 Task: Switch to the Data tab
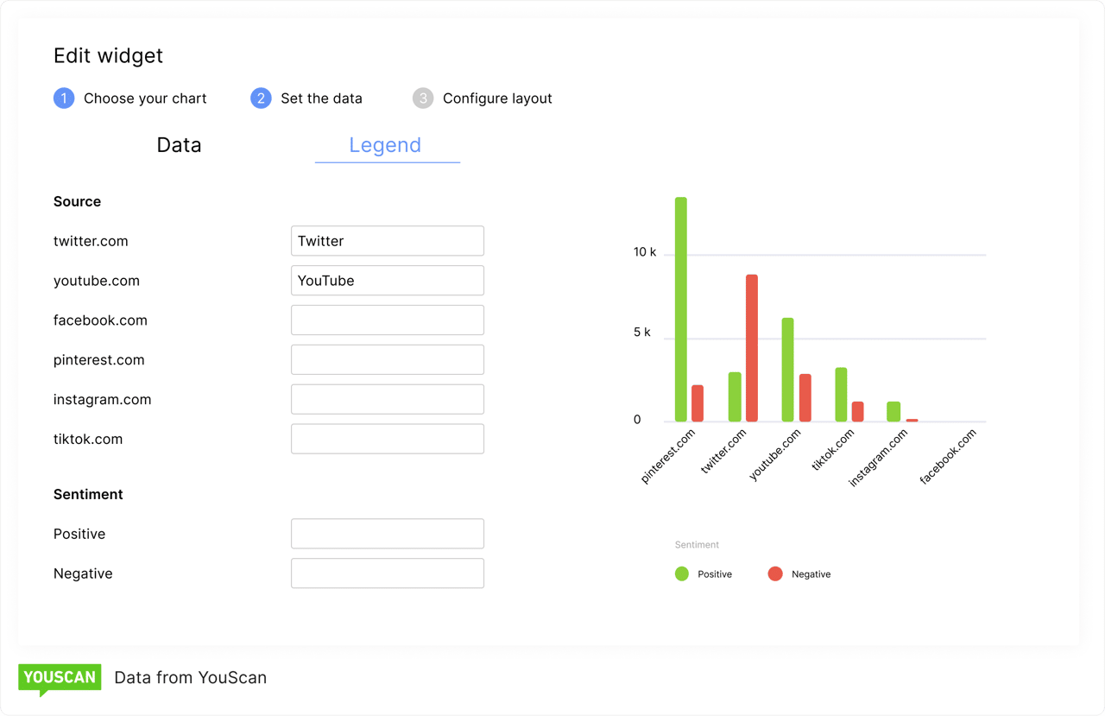tap(179, 144)
